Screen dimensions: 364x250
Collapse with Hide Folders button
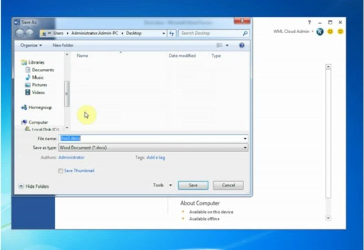click(x=34, y=186)
